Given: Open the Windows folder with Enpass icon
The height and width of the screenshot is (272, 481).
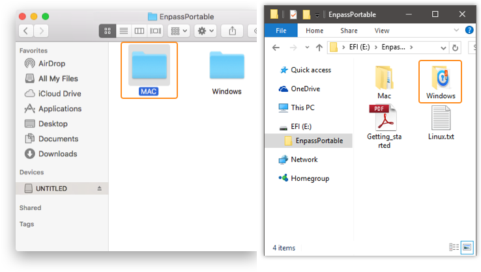Looking at the screenshot, I should (x=441, y=80).
